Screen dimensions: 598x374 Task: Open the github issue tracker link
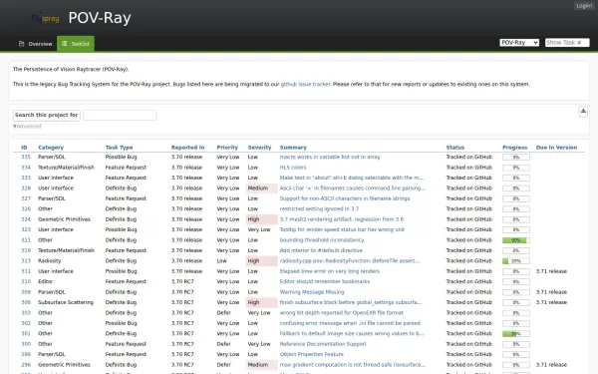306,84
